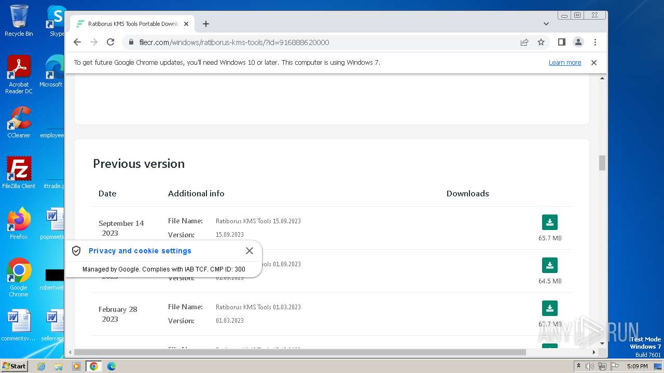The width and height of the screenshot is (664, 373).
Task: Open network status in system tray
Action: (x=602, y=366)
